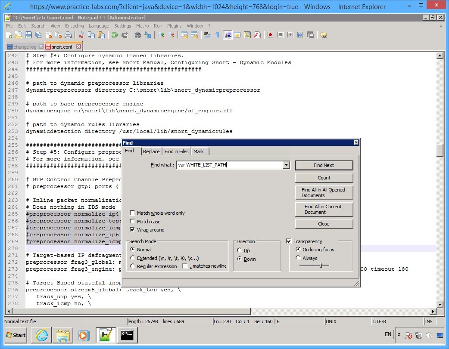Open a new document in Notepad++
Image resolution: width=449 pixels, height=349 pixels.
(x=9, y=35)
